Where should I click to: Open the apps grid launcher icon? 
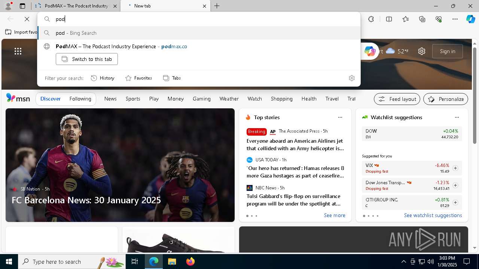(18, 51)
